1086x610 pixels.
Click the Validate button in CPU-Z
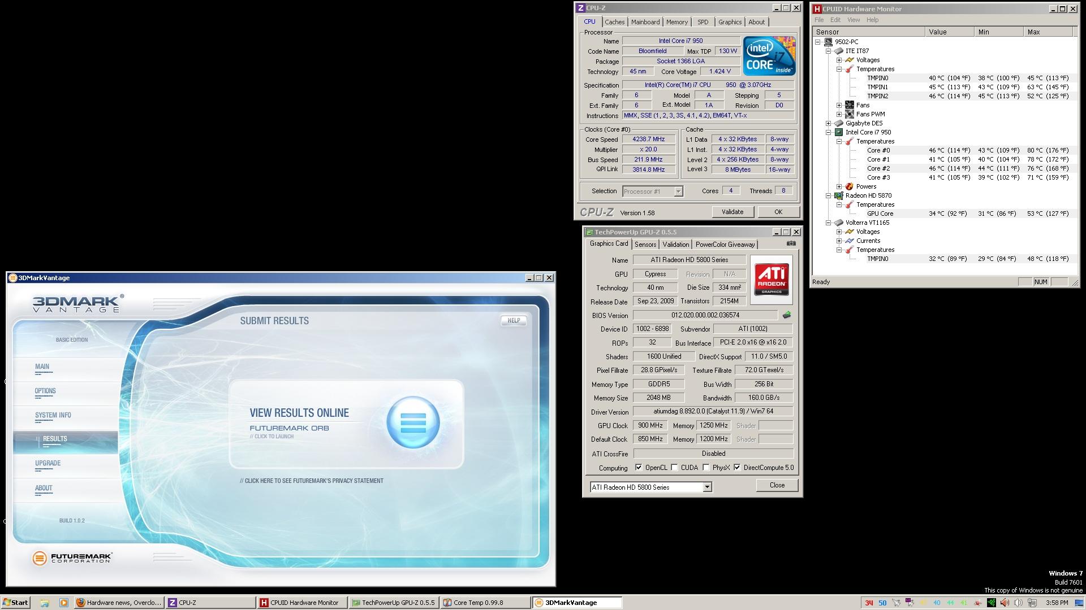[x=732, y=212]
